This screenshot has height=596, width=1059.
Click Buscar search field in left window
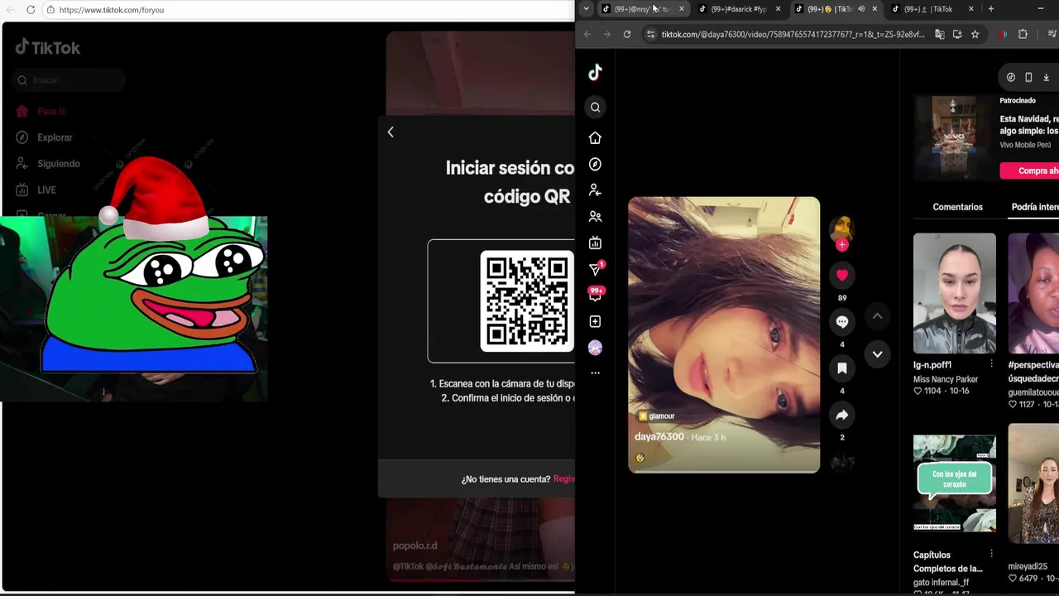(70, 80)
